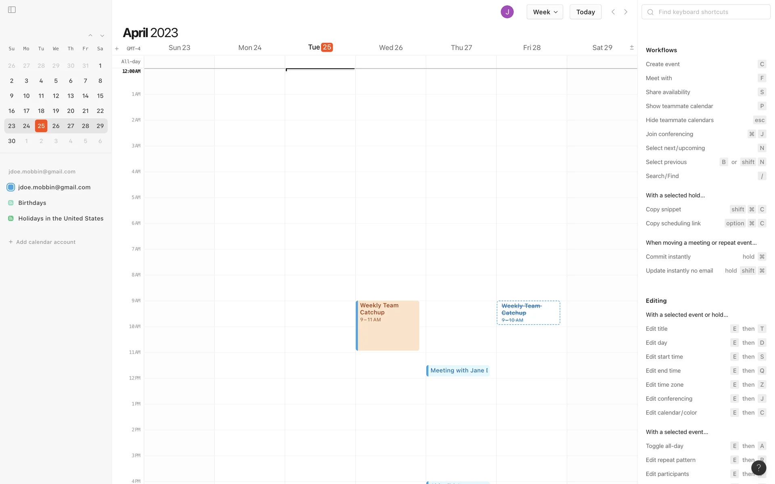
Task: Click the plus icon beside GMT-4
Action: pyautogui.click(x=117, y=49)
